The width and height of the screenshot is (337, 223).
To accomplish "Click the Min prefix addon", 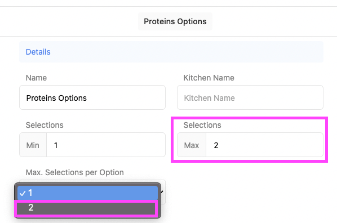I will tap(33, 145).
